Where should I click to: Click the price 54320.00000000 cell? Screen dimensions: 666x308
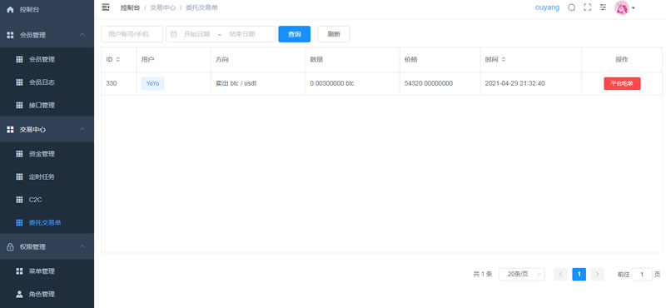429,84
